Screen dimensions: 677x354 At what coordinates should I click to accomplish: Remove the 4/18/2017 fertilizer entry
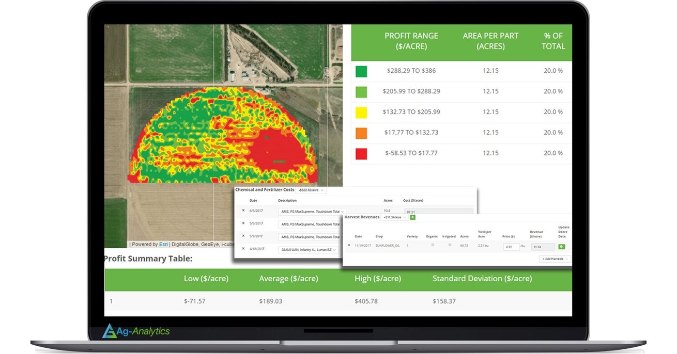tap(243, 248)
